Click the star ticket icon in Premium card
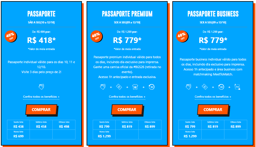The image size is (256, 147). (119, 87)
